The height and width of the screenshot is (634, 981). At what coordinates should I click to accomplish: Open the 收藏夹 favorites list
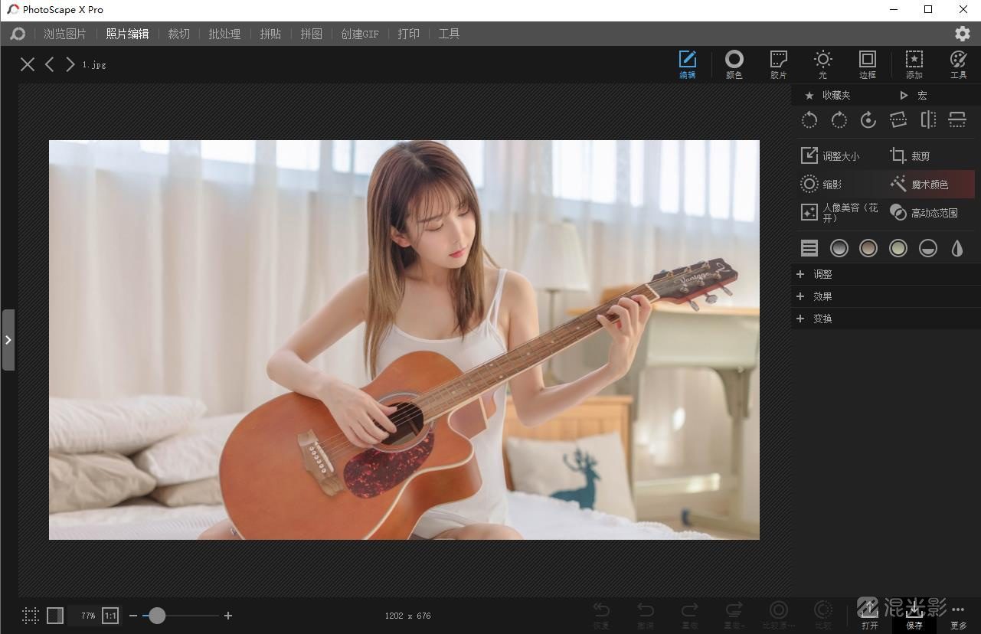tap(827, 95)
